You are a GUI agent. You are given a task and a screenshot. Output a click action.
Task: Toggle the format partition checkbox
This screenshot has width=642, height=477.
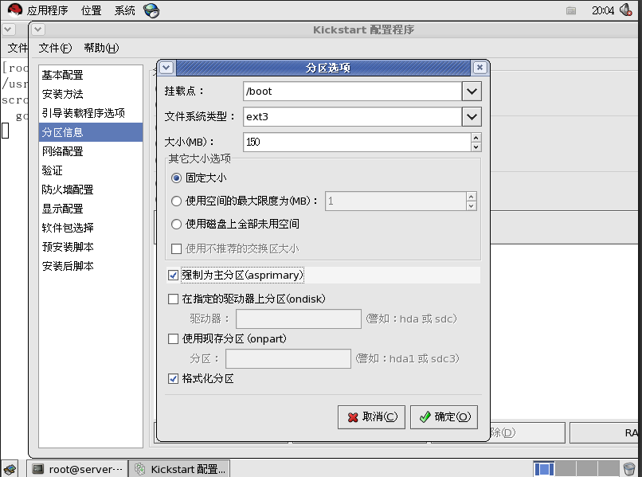173,378
